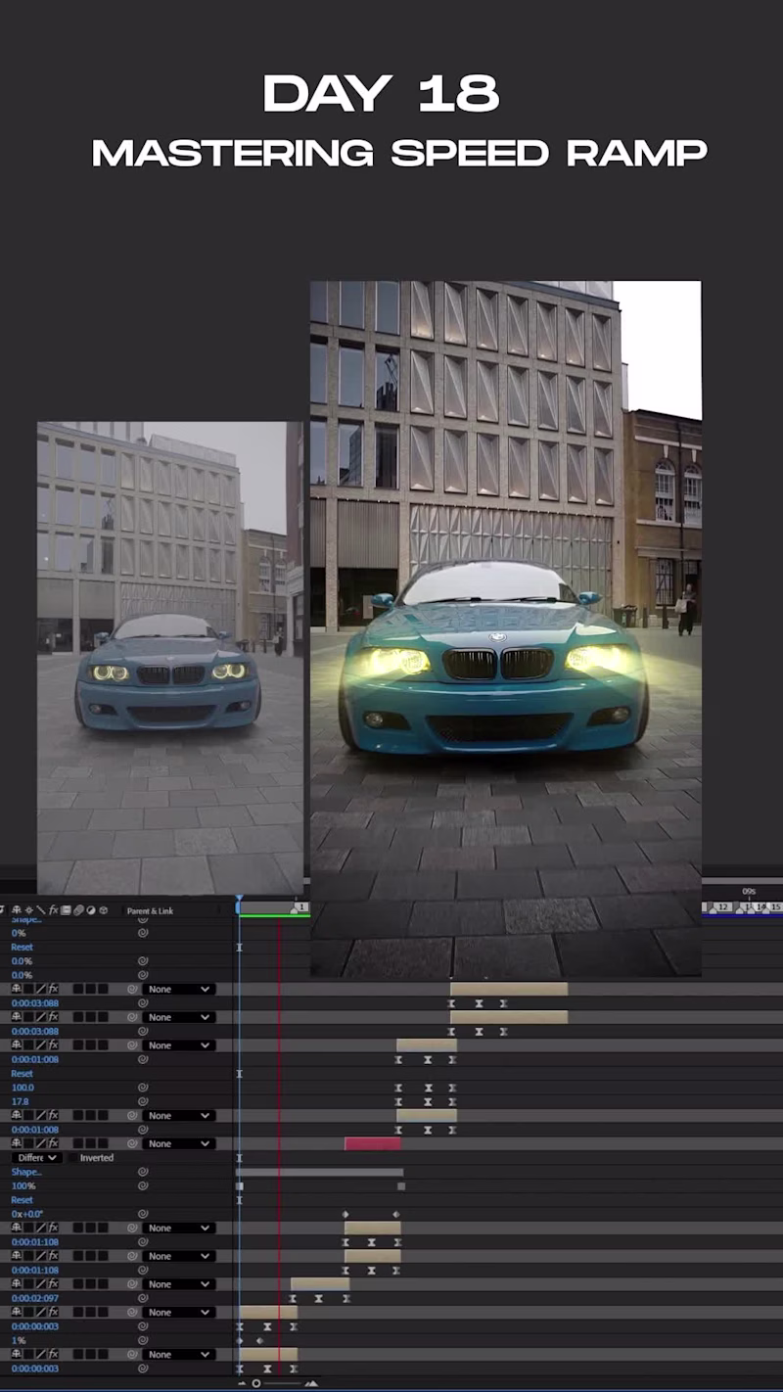Click the 17.8 property value
The width and height of the screenshot is (783, 1392).
coord(20,1101)
